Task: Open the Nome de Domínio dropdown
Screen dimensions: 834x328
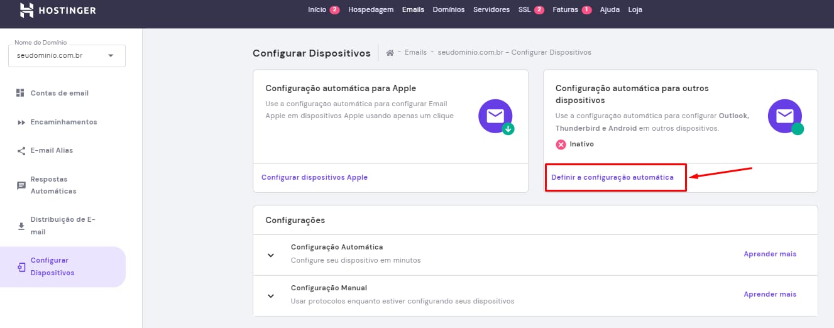Action: pyautogui.click(x=67, y=56)
